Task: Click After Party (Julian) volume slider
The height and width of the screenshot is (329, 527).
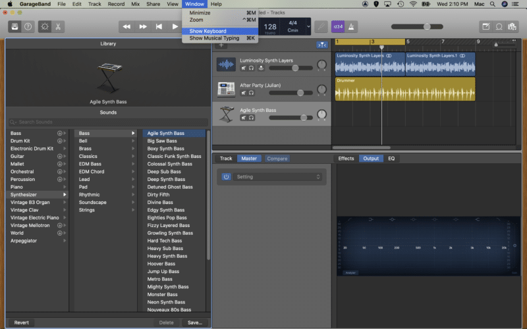Action: [291, 93]
